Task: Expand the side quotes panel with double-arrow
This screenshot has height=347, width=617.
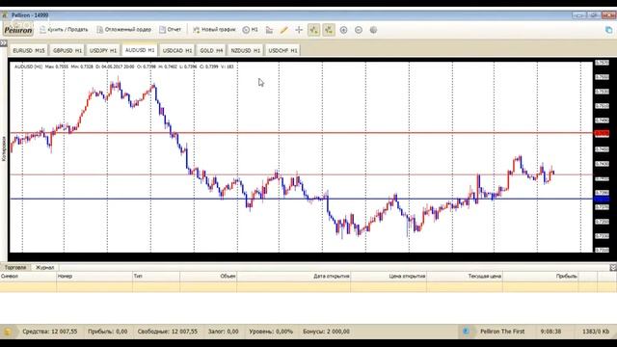Action: [x=4, y=42]
